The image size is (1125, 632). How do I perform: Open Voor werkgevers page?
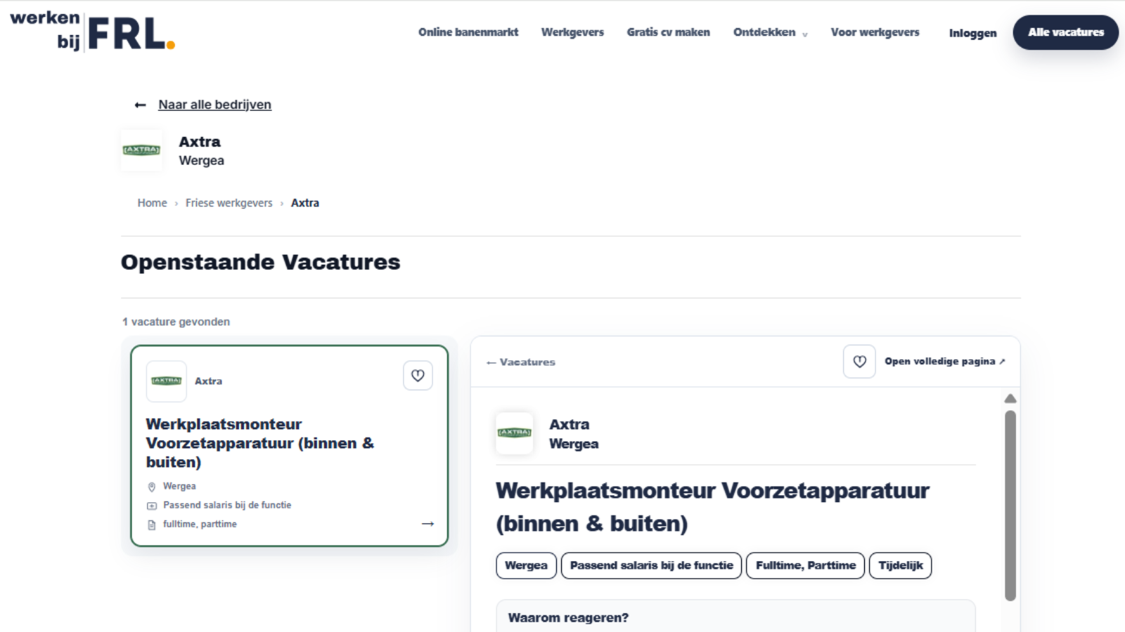pos(875,32)
